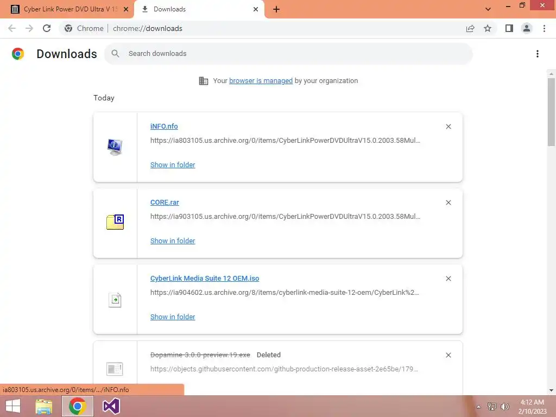Show CyberLink Media Suite iso in folder

(x=173, y=317)
